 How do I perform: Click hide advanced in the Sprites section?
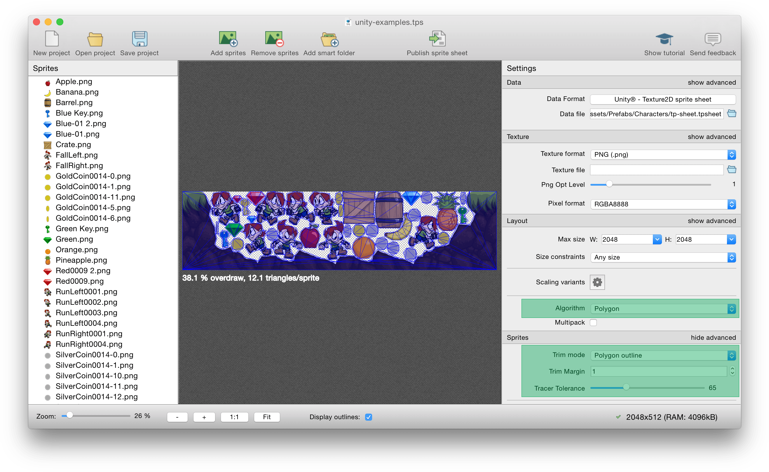(713, 337)
